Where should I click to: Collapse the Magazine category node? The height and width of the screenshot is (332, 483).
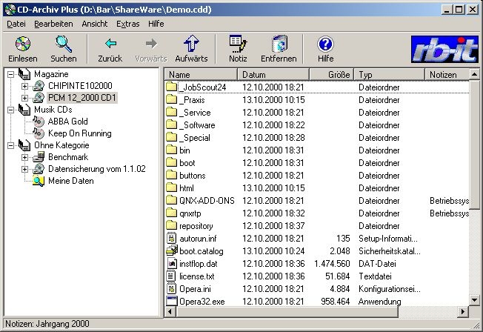pyautogui.click(x=10, y=74)
